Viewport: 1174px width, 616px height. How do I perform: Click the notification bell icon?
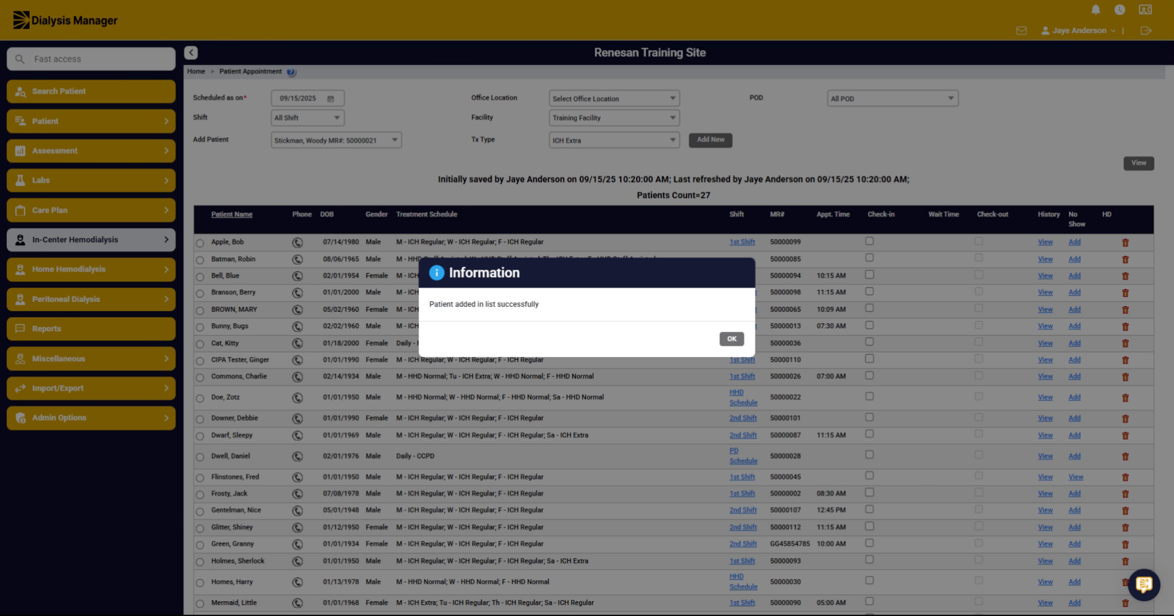(1096, 10)
